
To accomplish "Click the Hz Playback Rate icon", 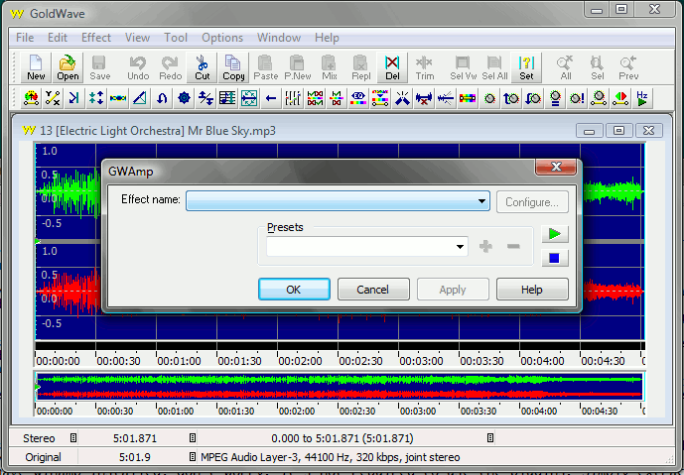I will click(x=642, y=98).
